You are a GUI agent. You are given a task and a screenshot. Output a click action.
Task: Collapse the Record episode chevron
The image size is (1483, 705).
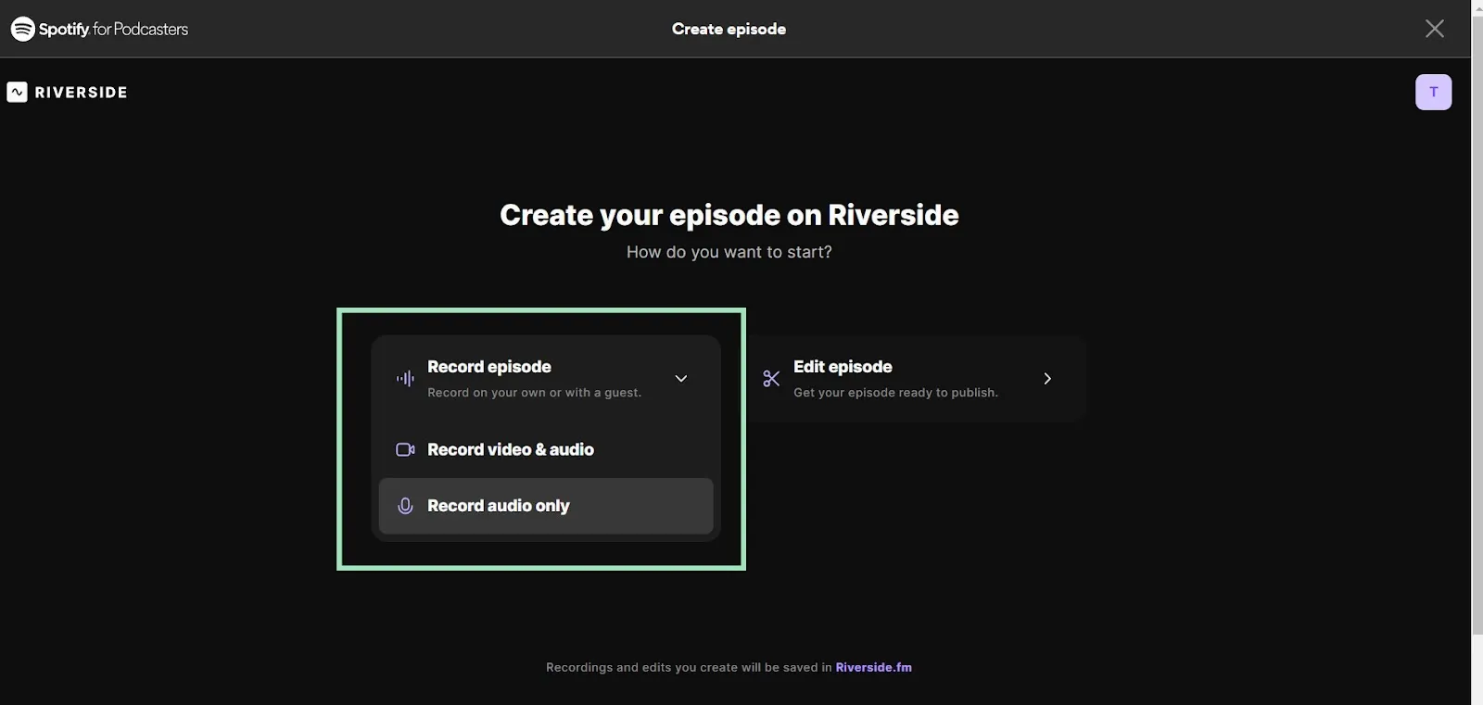pos(680,378)
